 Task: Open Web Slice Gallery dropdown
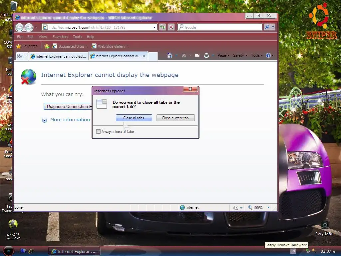tap(110, 46)
